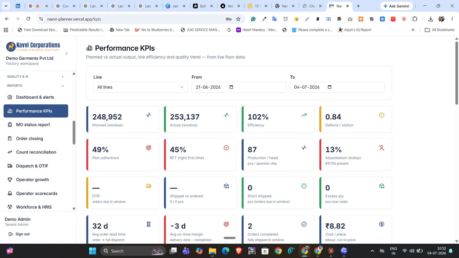This screenshot has width=459, height=258.
Task: Open the All lines dropdown
Action: 141,87
